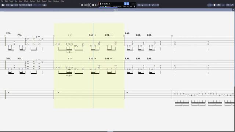Click the fast-forward one bar button

pos(93,5)
